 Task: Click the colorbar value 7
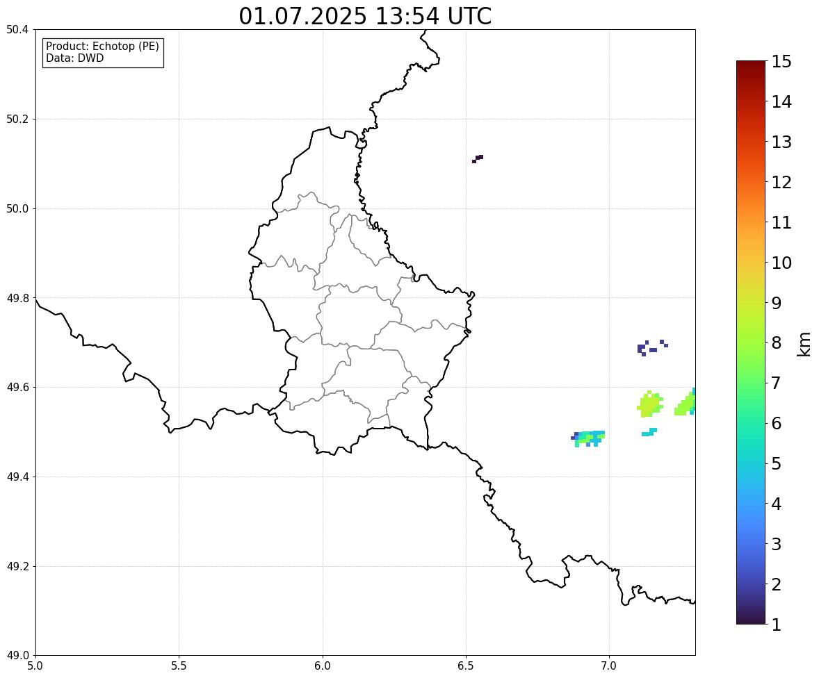coord(777,383)
